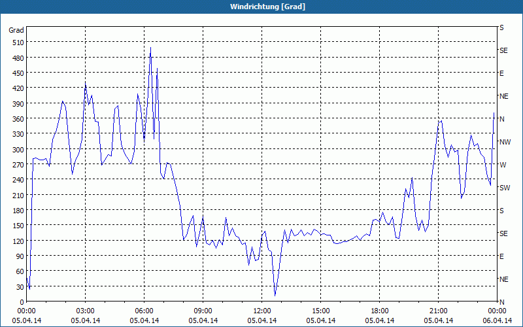This screenshot has width=523, height=327.
Task: Select the 210 axis label
Action: coord(18,195)
